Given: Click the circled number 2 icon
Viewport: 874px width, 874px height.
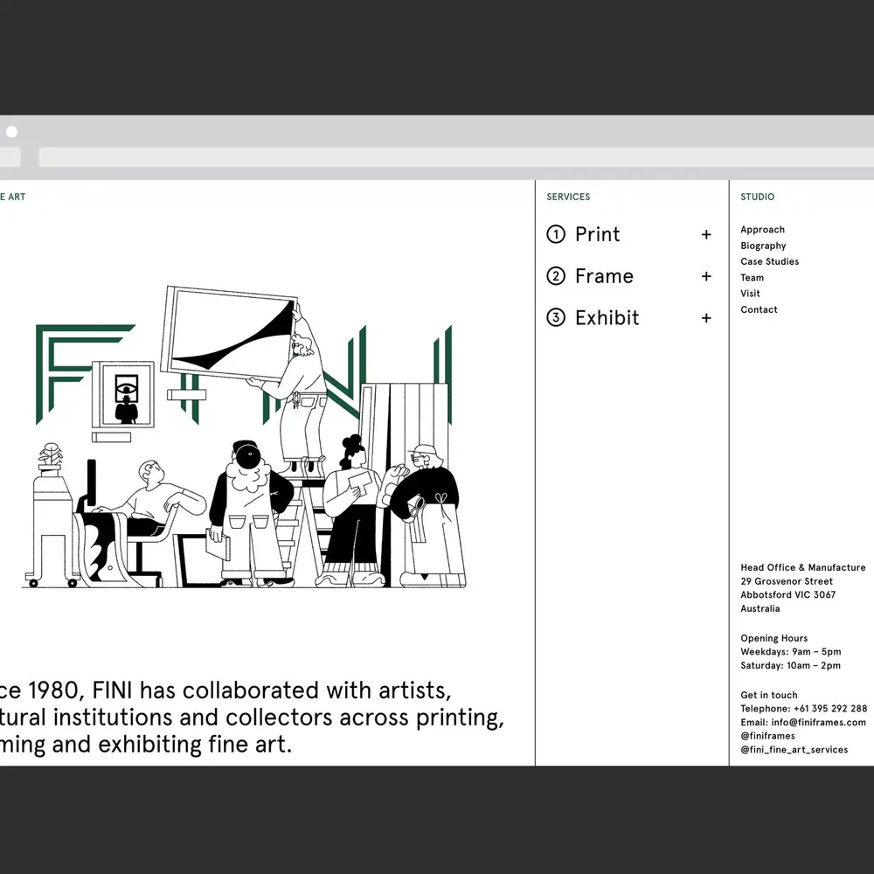Looking at the screenshot, I should click(x=556, y=276).
